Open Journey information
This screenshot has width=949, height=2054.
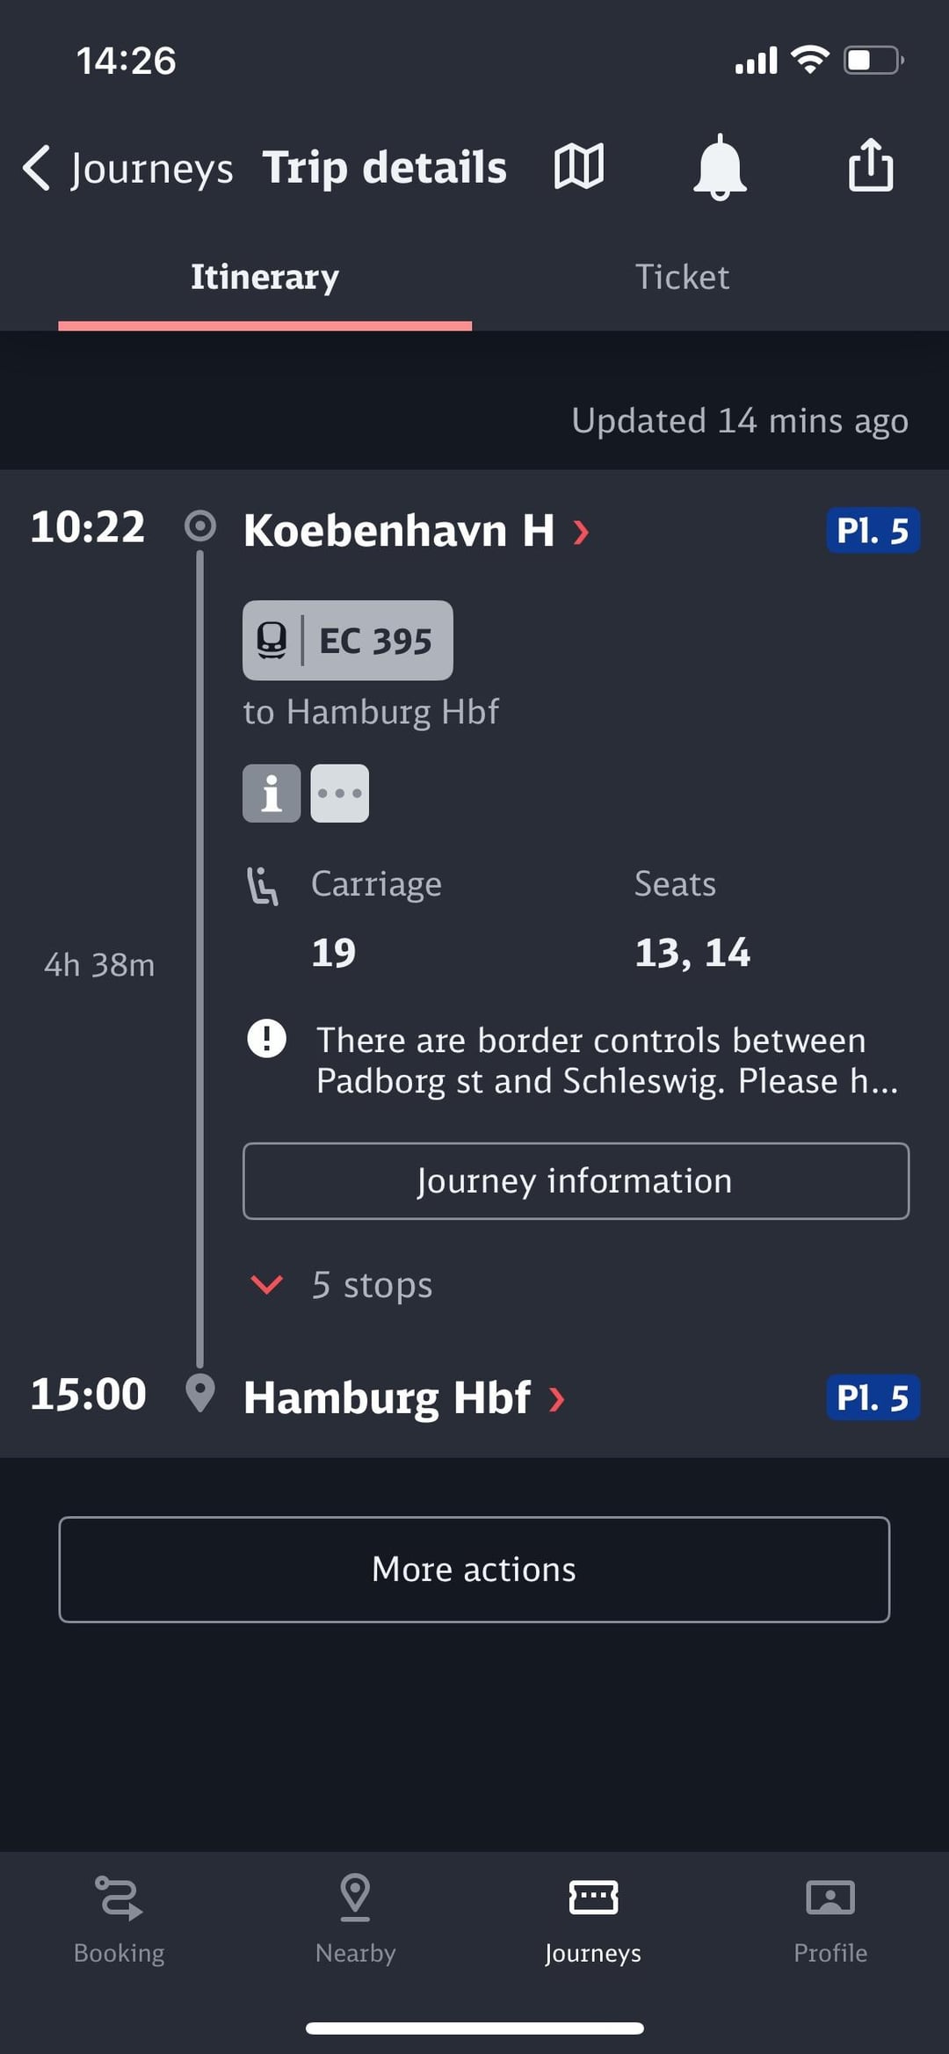point(576,1180)
